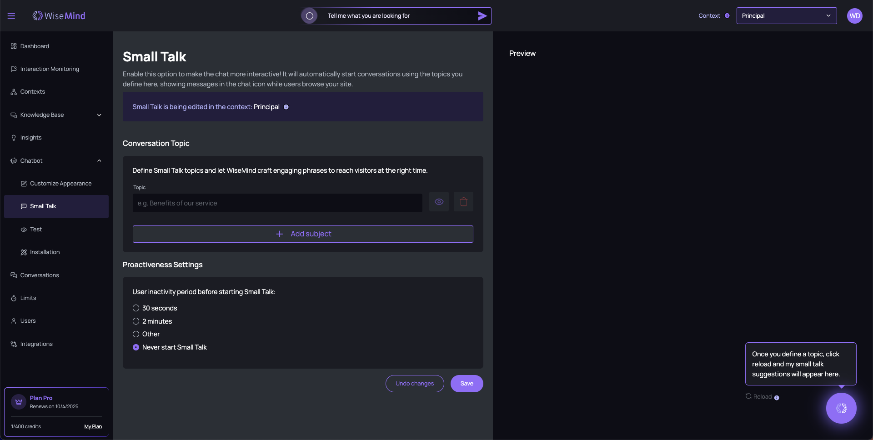
Task: Click the send arrow in search bar
Action: coord(482,16)
